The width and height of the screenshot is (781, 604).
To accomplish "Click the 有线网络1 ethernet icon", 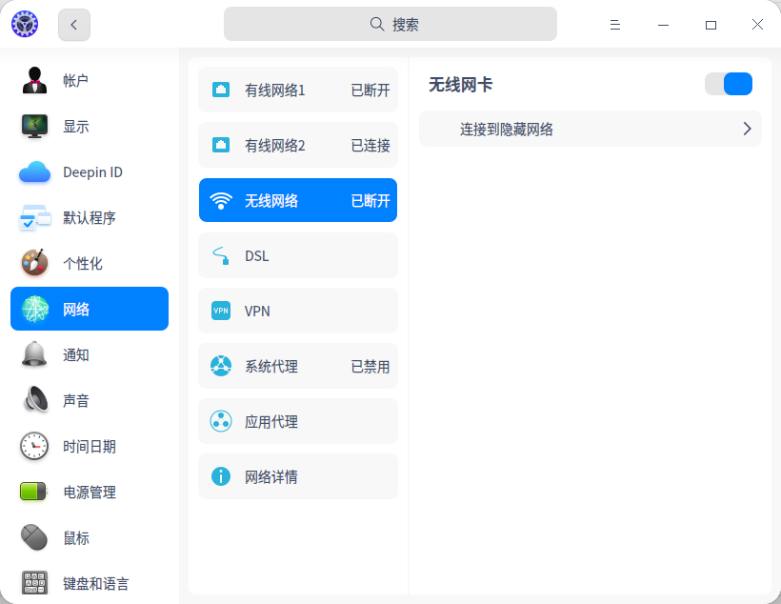I will [221, 90].
